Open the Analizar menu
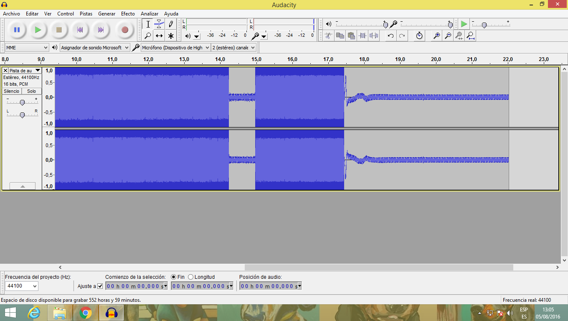 pos(149,14)
